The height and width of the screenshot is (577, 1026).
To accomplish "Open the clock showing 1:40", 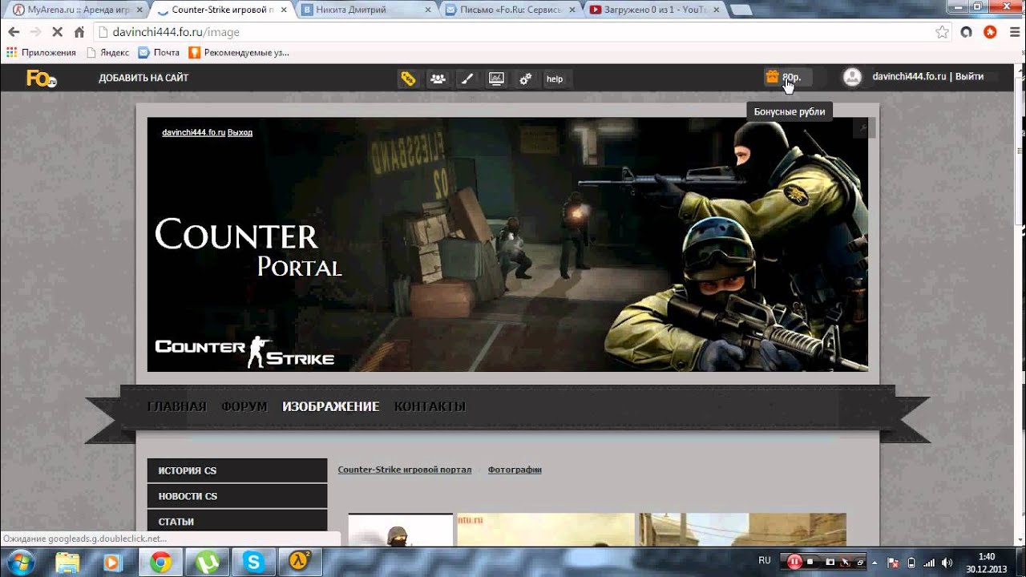I will click(x=986, y=563).
